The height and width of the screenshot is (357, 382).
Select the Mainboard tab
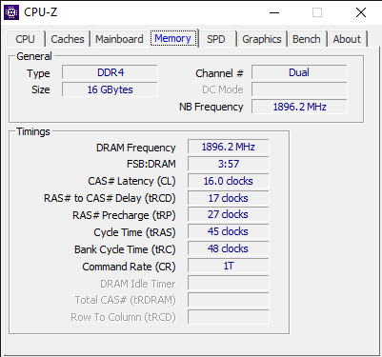point(119,39)
